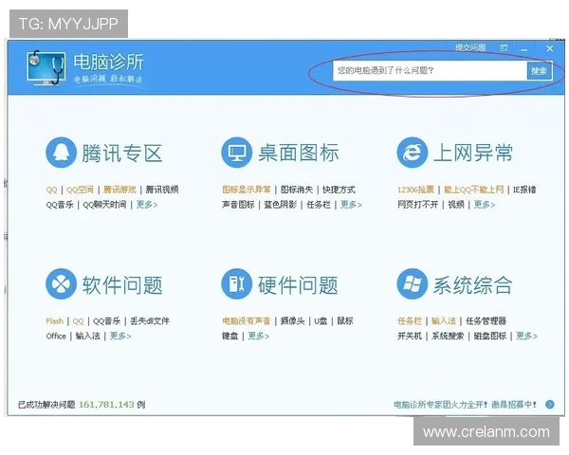Select 鼠标 link
Screen dimensions: 569x455
(345, 321)
